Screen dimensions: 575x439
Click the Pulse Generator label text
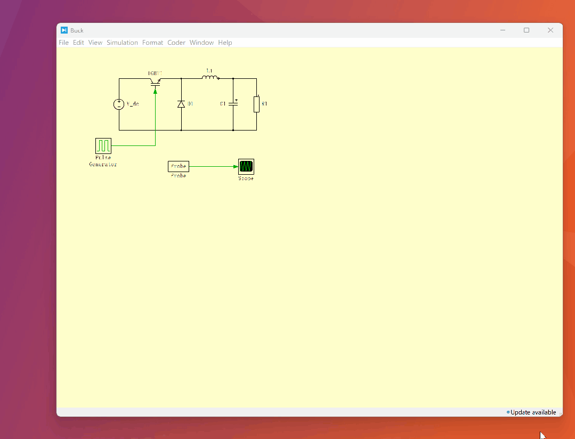pyautogui.click(x=103, y=161)
